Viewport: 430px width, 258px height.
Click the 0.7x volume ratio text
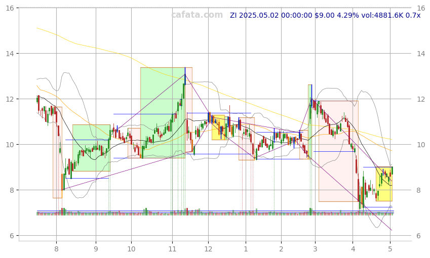coord(413,15)
